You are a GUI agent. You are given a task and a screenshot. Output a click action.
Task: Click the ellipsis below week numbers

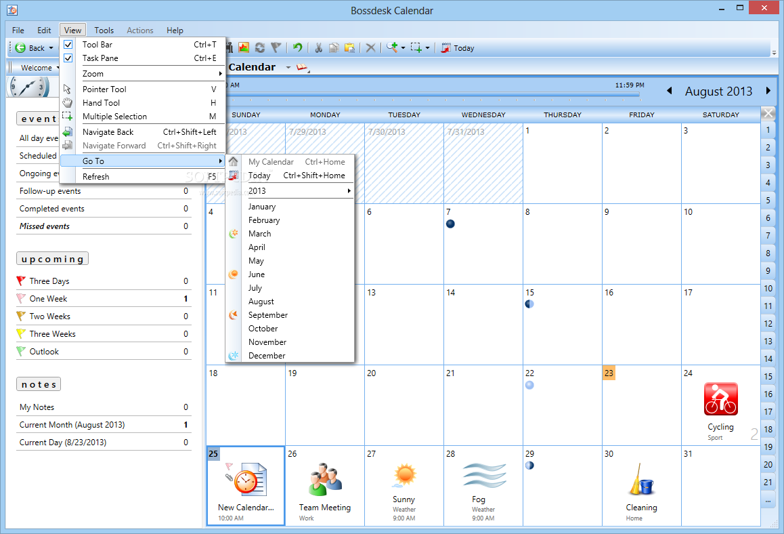point(768,500)
